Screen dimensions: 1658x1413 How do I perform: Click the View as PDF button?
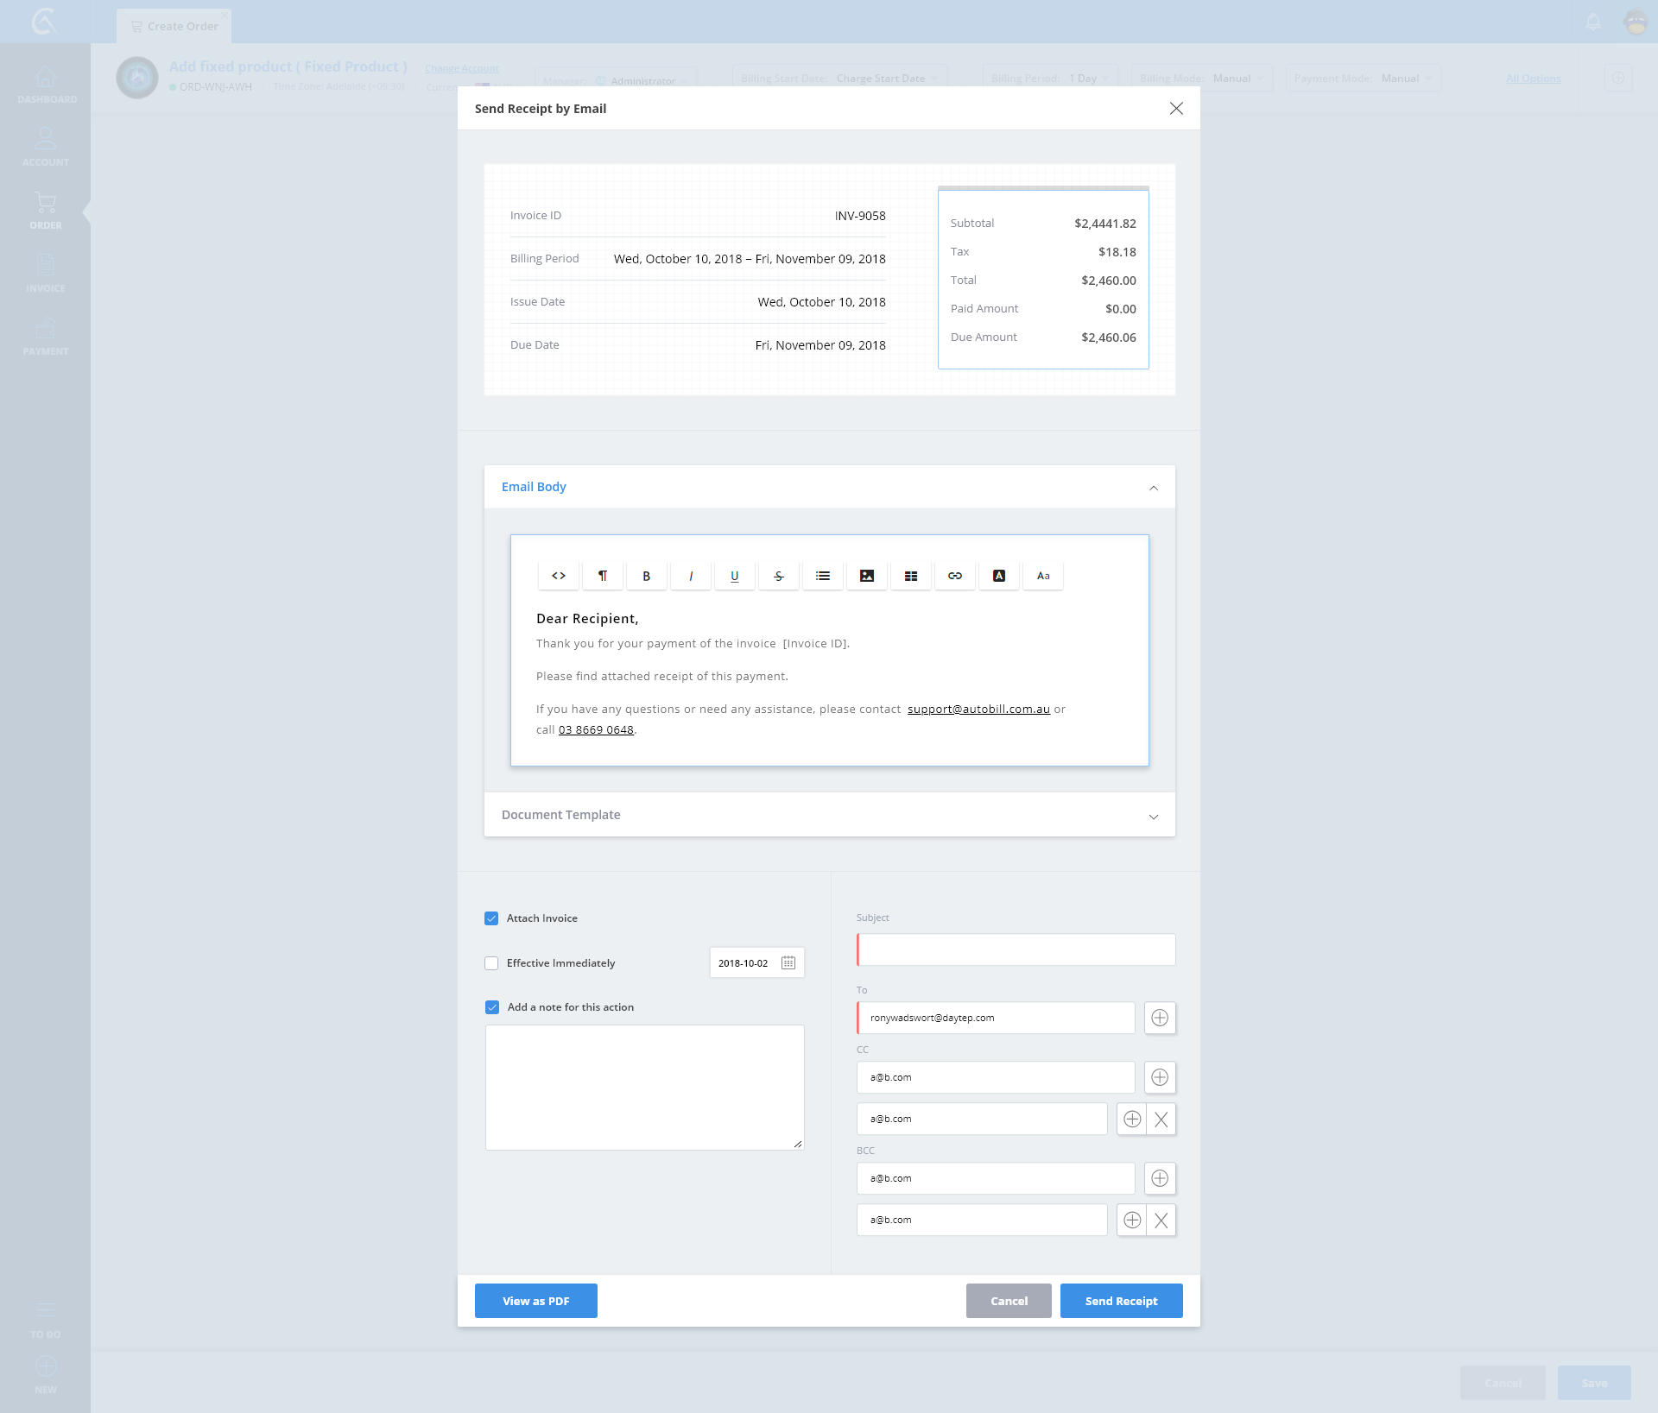[535, 1301]
